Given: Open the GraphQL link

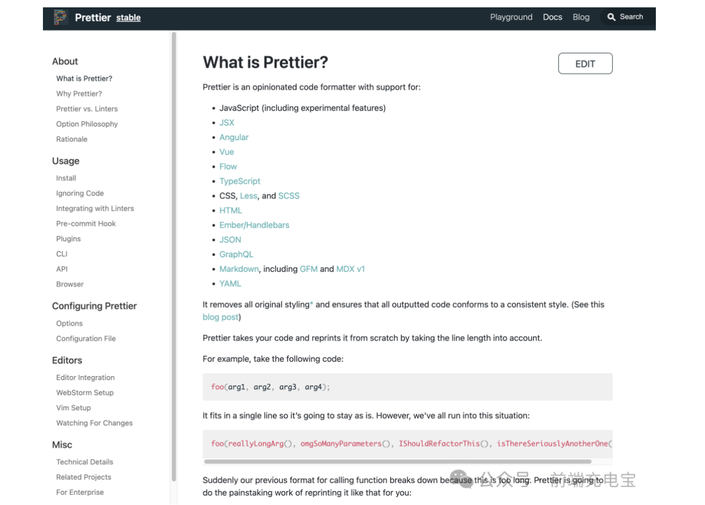Looking at the screenshot, I should [x=236, y=254].
